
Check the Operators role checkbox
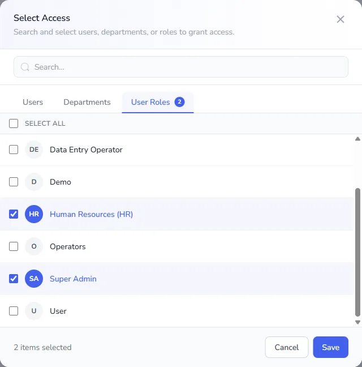tap(14, 246)
